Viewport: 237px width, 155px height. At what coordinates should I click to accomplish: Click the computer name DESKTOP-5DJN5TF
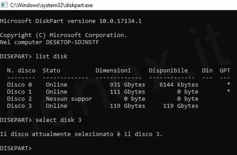76,42
